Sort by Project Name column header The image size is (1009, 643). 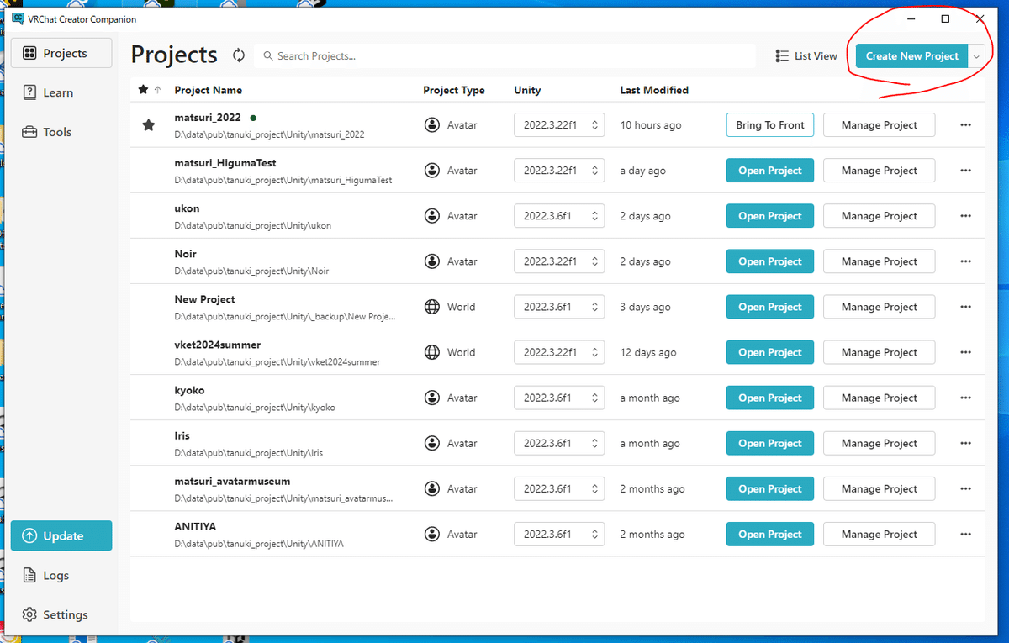pos(208,90)
